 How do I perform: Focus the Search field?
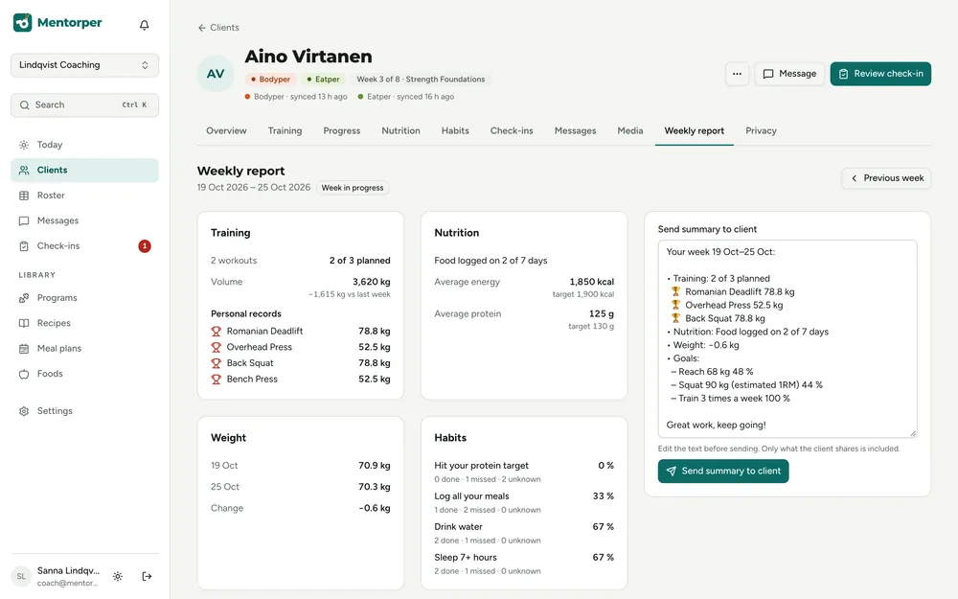point(84,105)
